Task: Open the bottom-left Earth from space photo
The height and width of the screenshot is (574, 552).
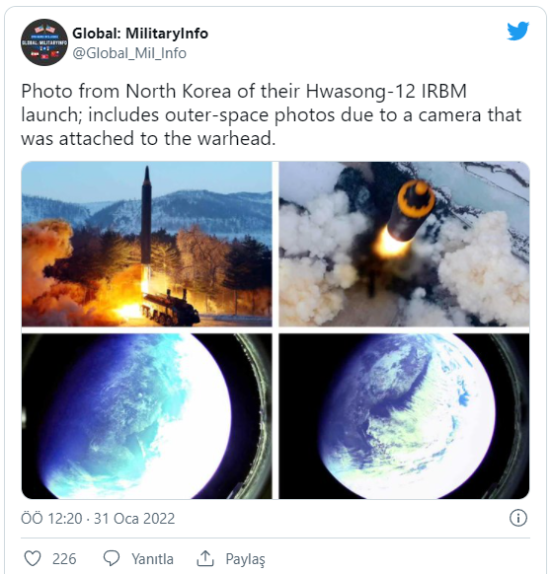Action: coord(146,416)
